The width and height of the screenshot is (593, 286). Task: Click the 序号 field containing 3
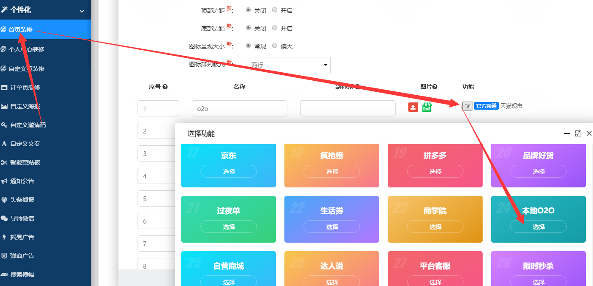coord(156,153)
